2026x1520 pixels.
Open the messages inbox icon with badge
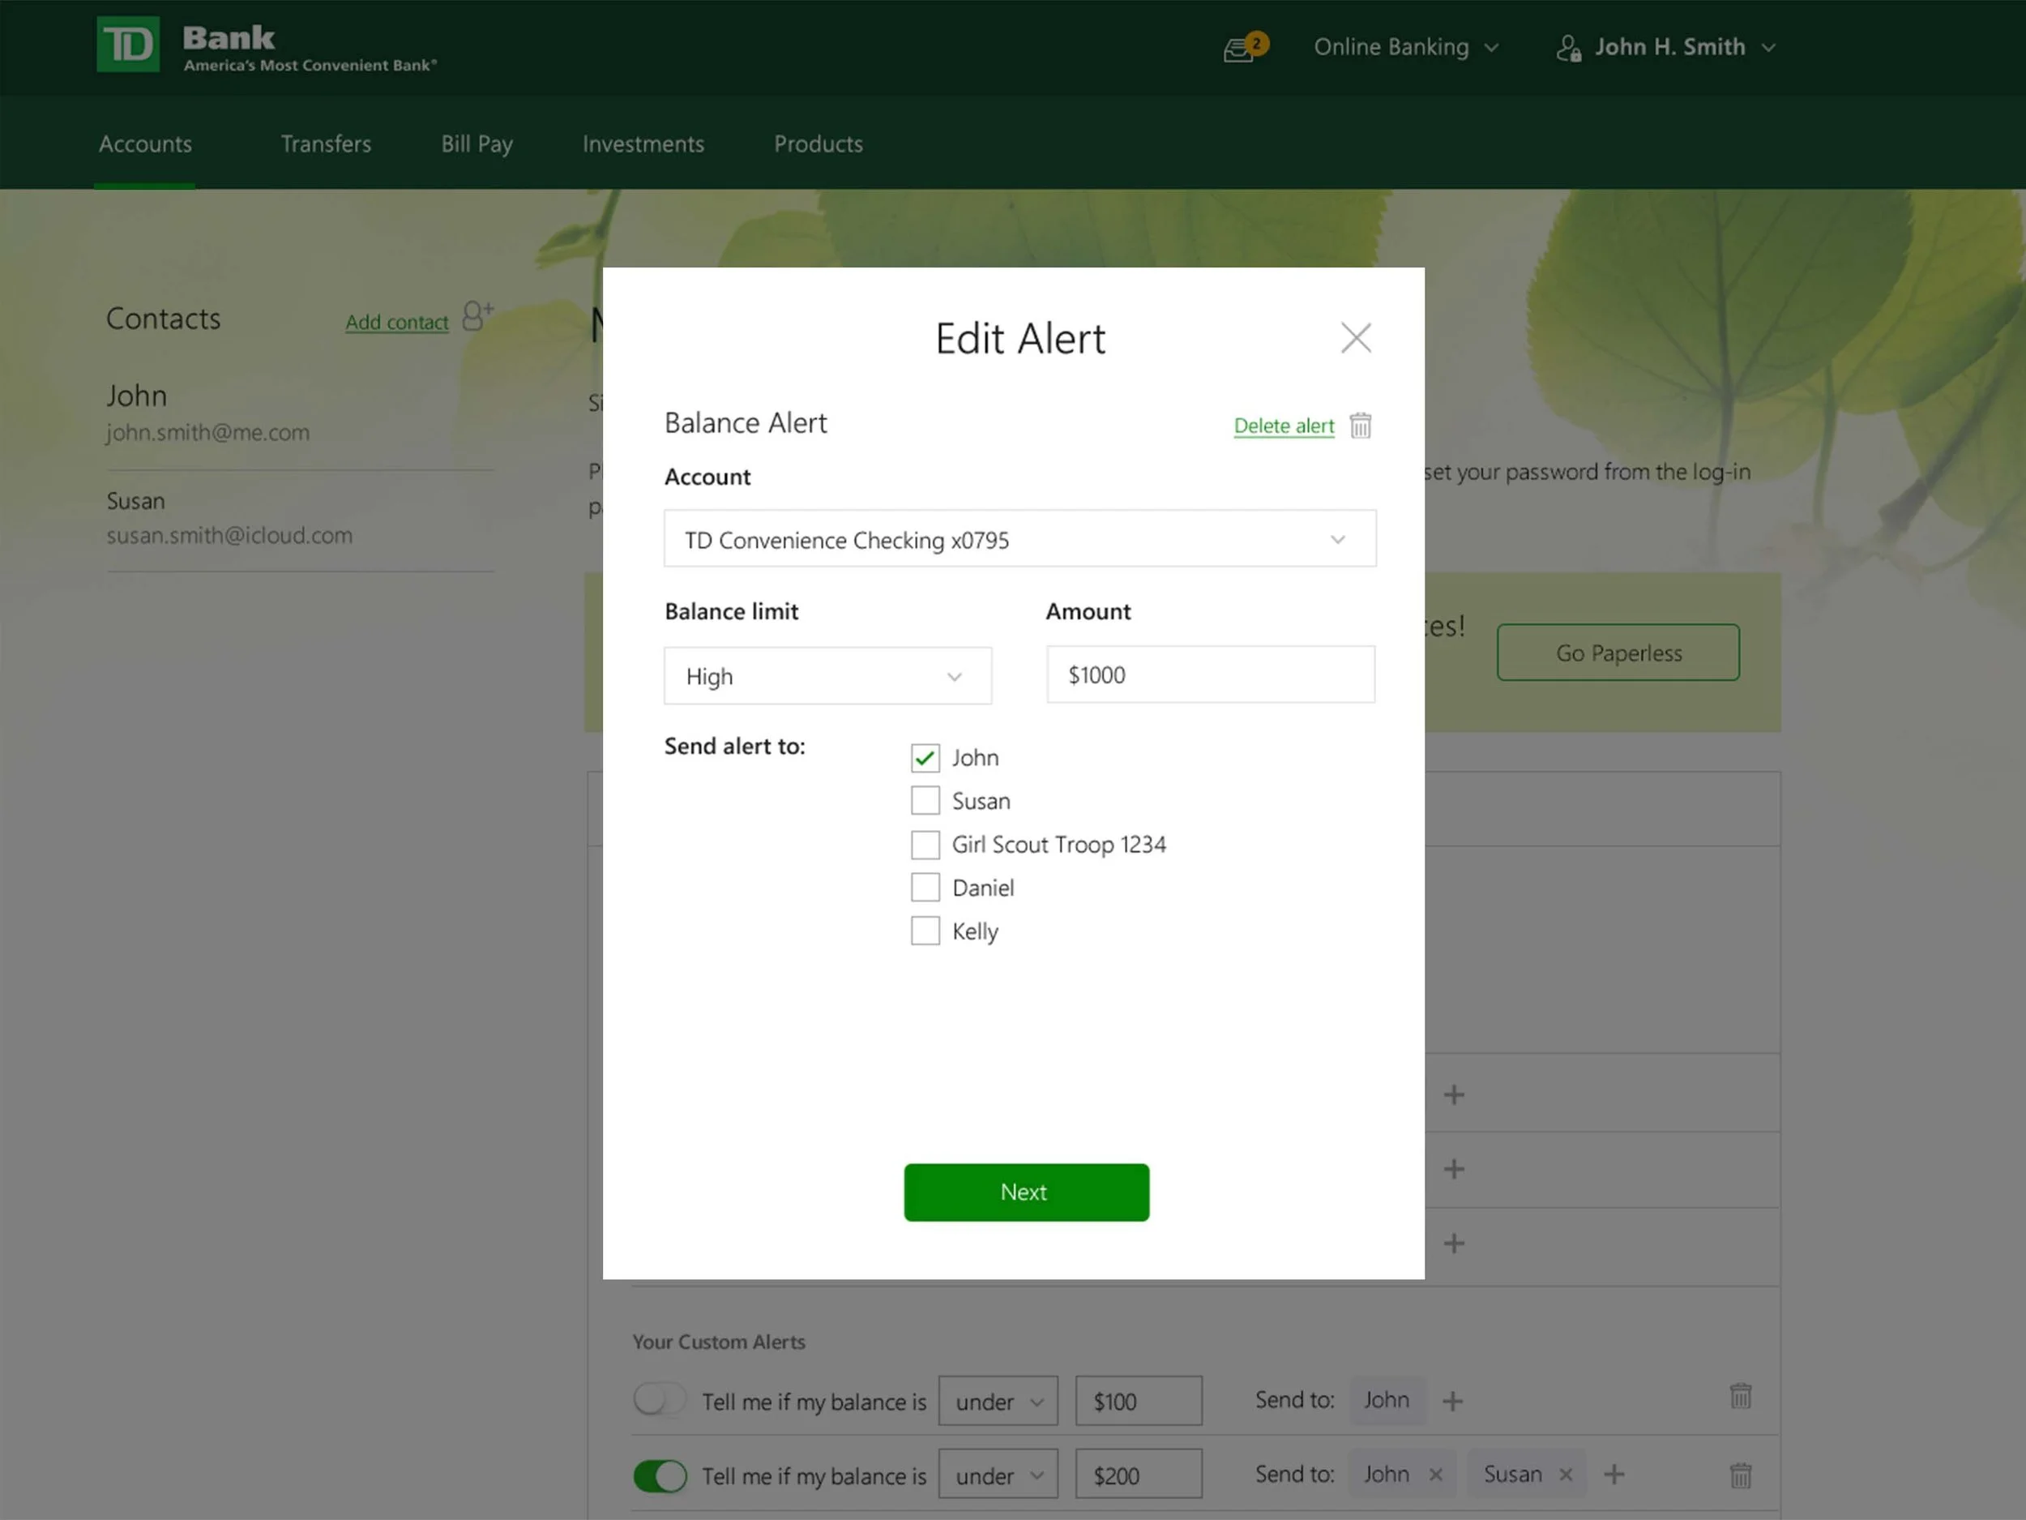1245,48
